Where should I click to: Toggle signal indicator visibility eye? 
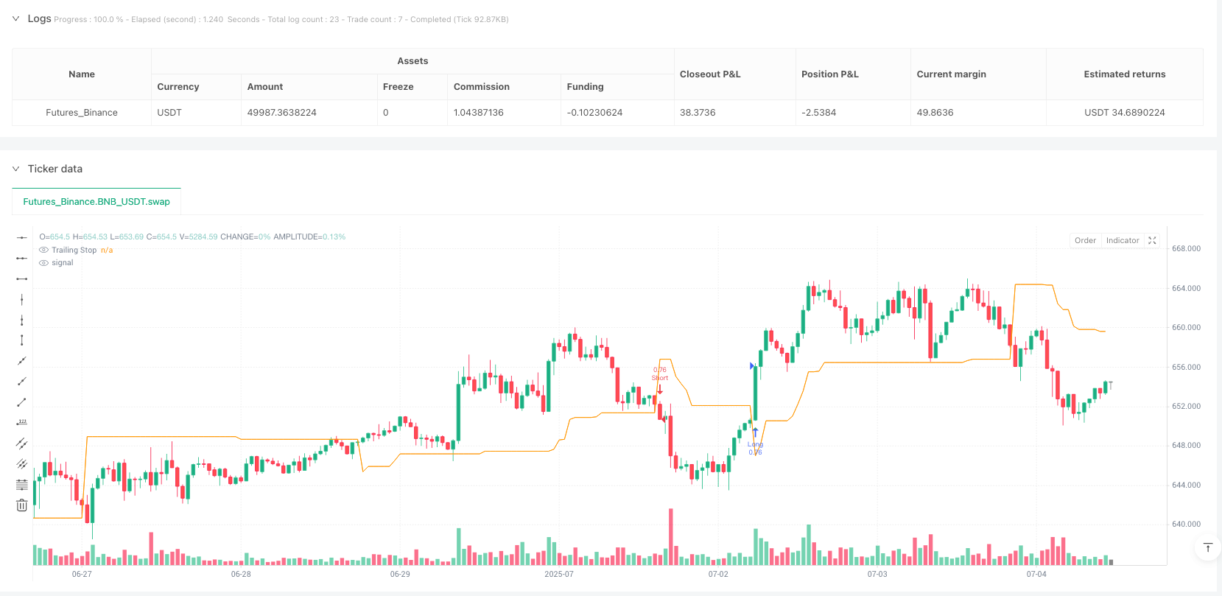tap(44, 263)
